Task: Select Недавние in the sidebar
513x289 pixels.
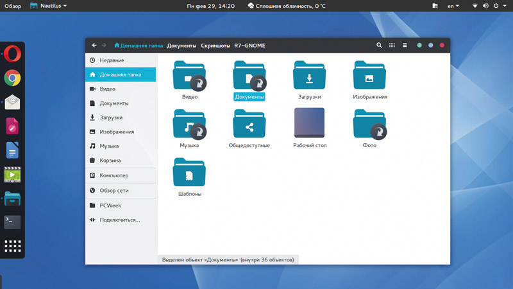Action: coord(121,60)
